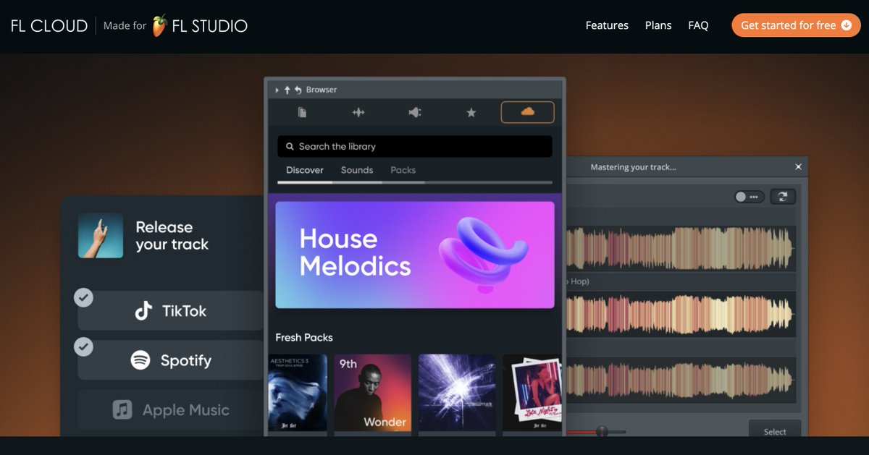The image size is (869, 455).
Task: Open the 9th Wonder pack cover
Action: tap(372, 394)
